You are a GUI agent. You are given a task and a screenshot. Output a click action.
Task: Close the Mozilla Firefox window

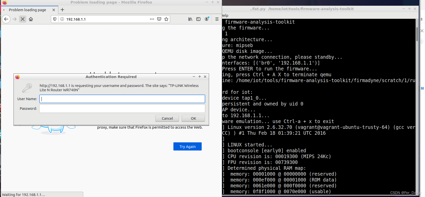[x=218, y=2]
